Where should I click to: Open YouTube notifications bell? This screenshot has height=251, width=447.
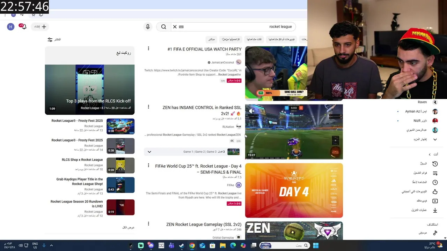pyautogui.click(x=23, y=26)
